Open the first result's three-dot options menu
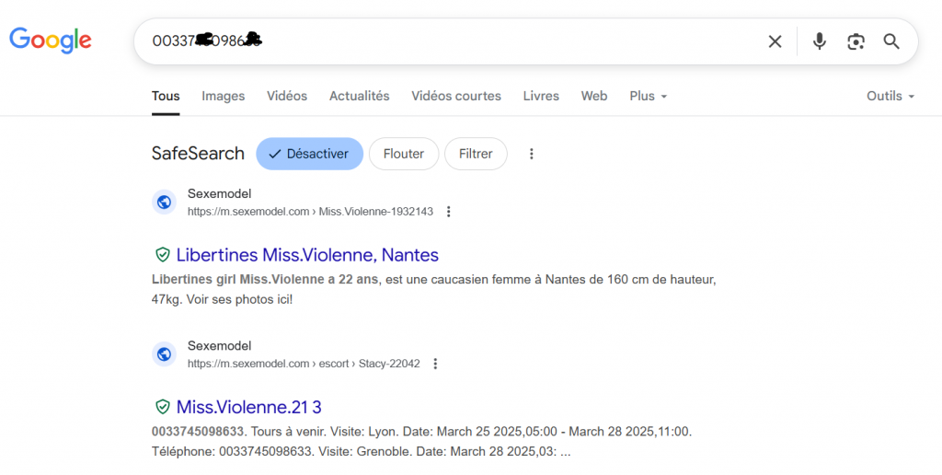 tap(448, 212)
